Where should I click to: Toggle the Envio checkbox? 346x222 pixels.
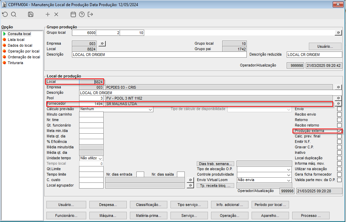click(x=340, y=109)
